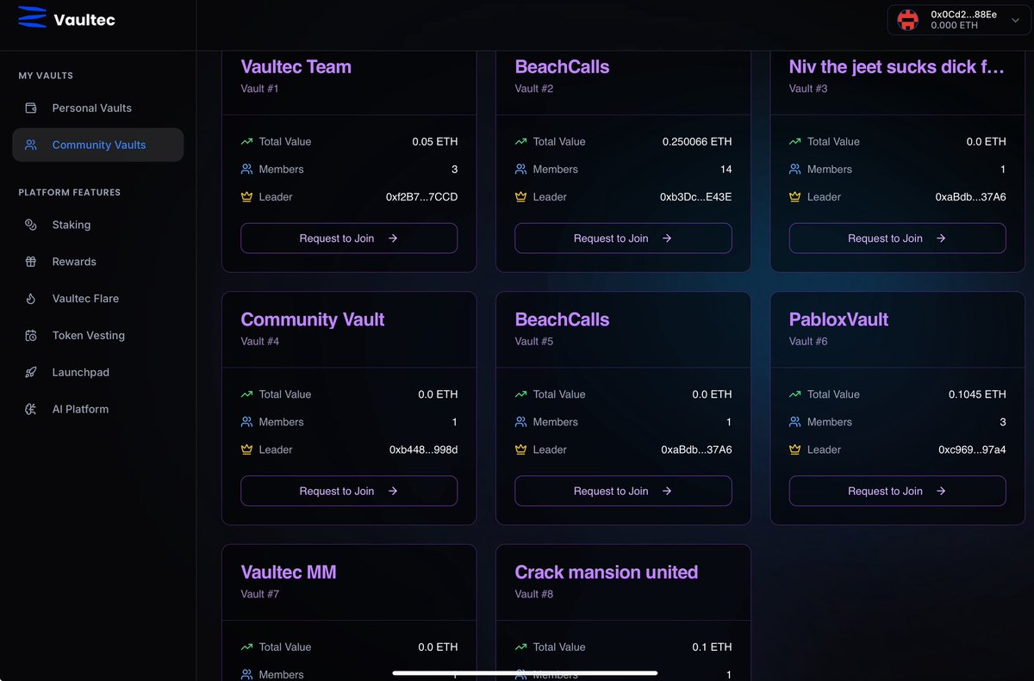
Task: Request to Join the Vaultec Team vault
Action: tap(348, 238)
